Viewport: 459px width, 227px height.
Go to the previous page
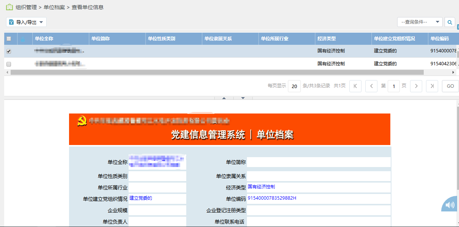point(371,86)
